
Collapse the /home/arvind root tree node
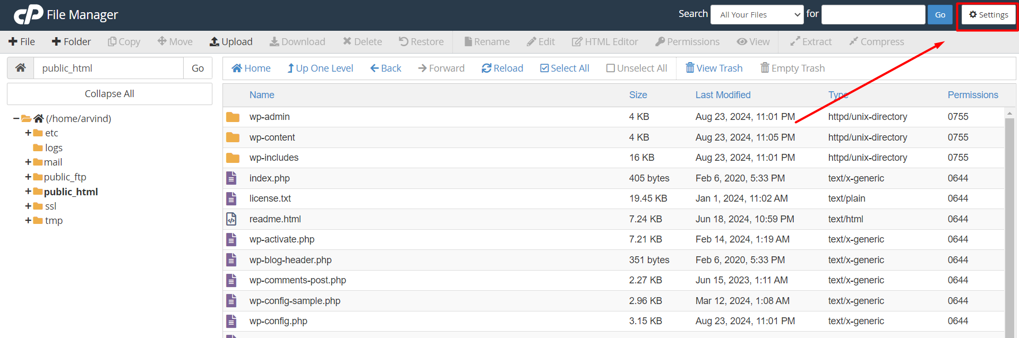[16, 118]
